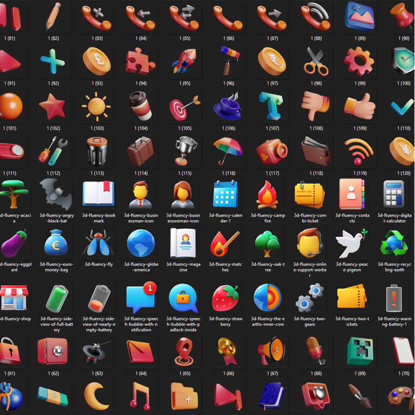
Task: Select the 3d-fluency-recycling-earth file
Action: coord(394,243)
